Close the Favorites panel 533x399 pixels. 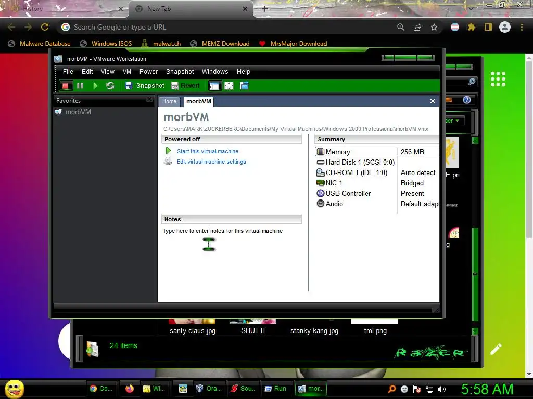tap(149, 99)
